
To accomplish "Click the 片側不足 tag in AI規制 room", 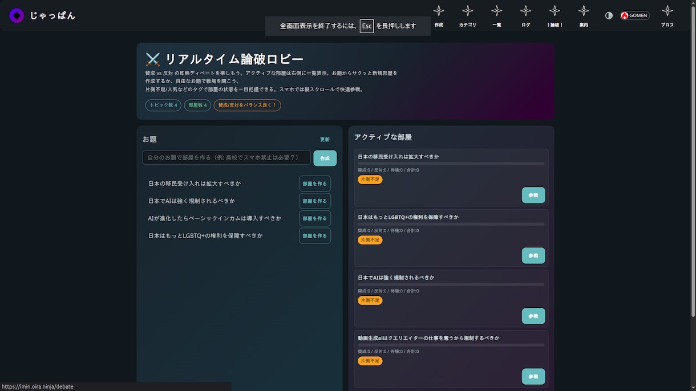I will tap(370, 300).
